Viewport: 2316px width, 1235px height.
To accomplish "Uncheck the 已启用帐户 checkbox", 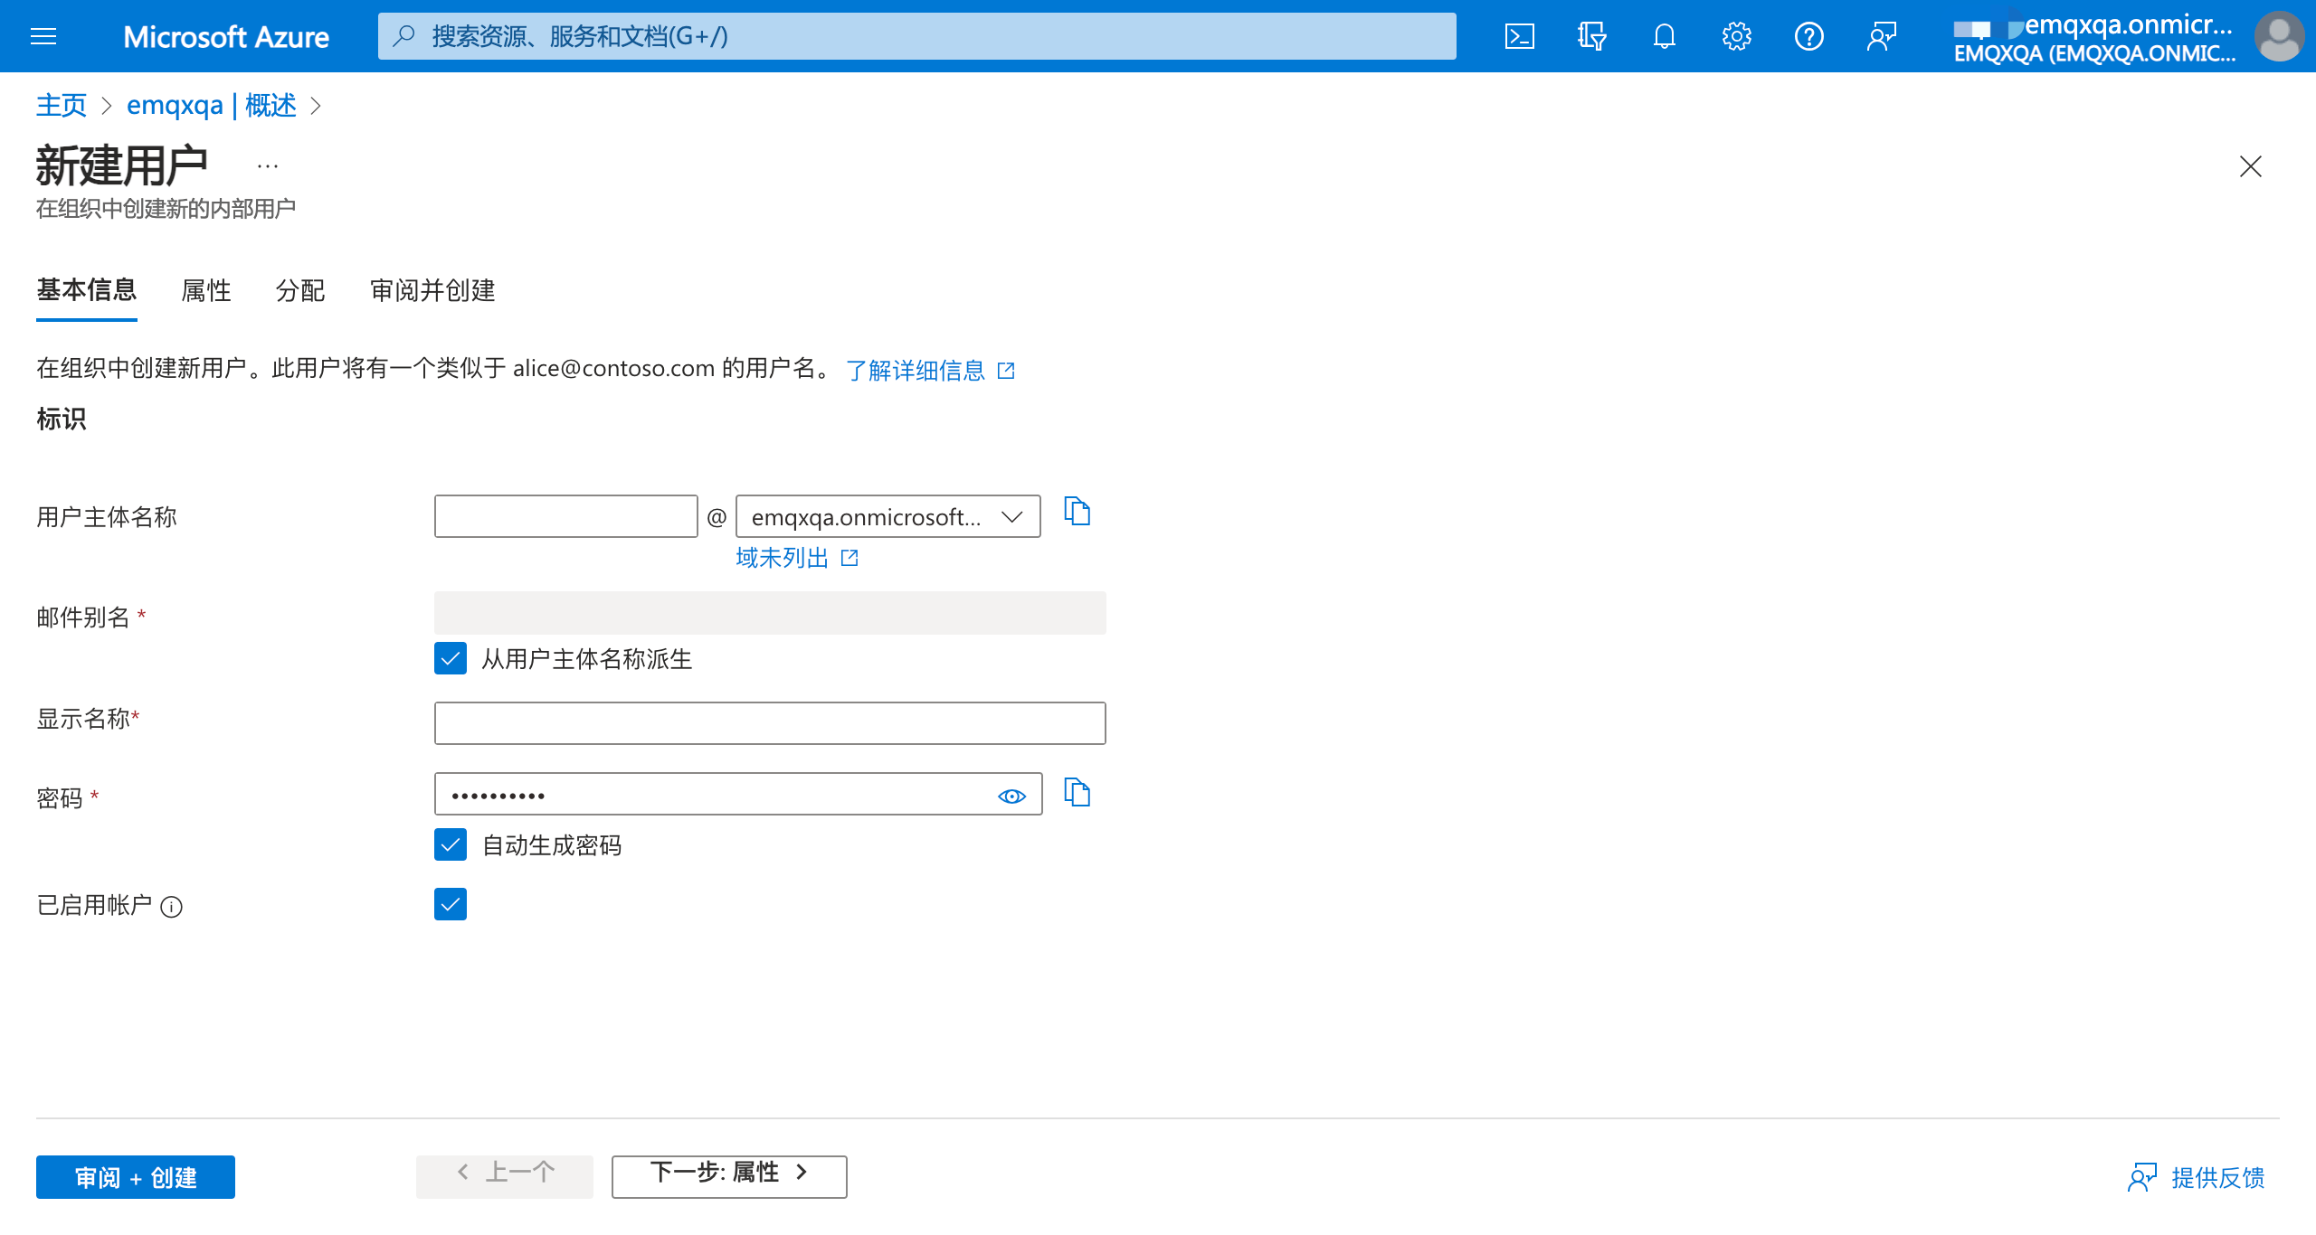I will pos(450,904).
